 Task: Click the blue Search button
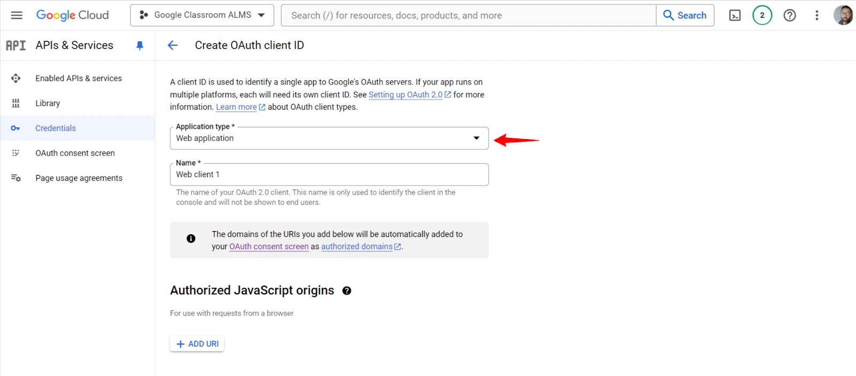pos(685,15)
